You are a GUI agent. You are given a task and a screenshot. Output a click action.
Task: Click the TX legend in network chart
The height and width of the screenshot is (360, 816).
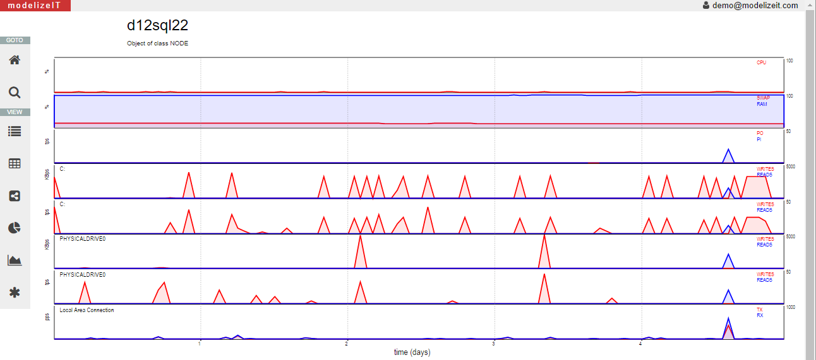pos(760,310)
